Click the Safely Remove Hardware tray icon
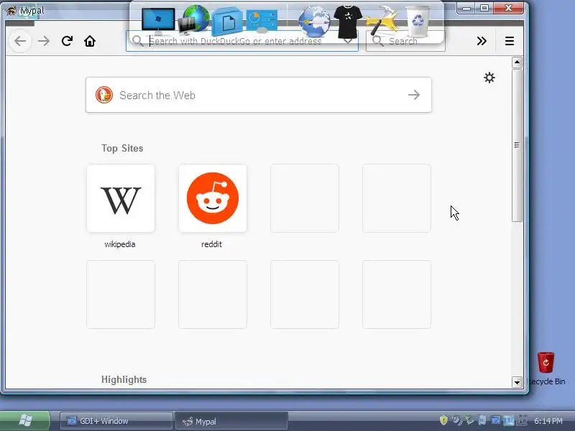Screen dimensions: 575x431 pyautogui.click(x=470, y=420)
